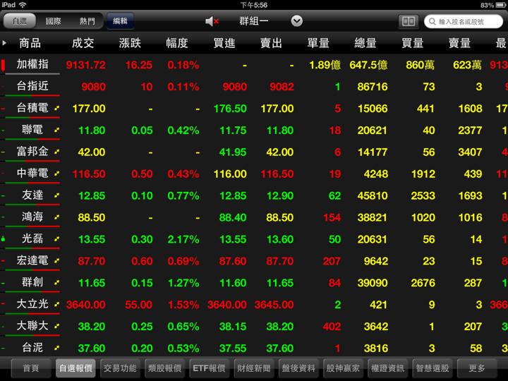Viewport: 508px width, 381px height.
Task: Tap the yellow arrow icon beside 大立光
Action: point(56,305)
